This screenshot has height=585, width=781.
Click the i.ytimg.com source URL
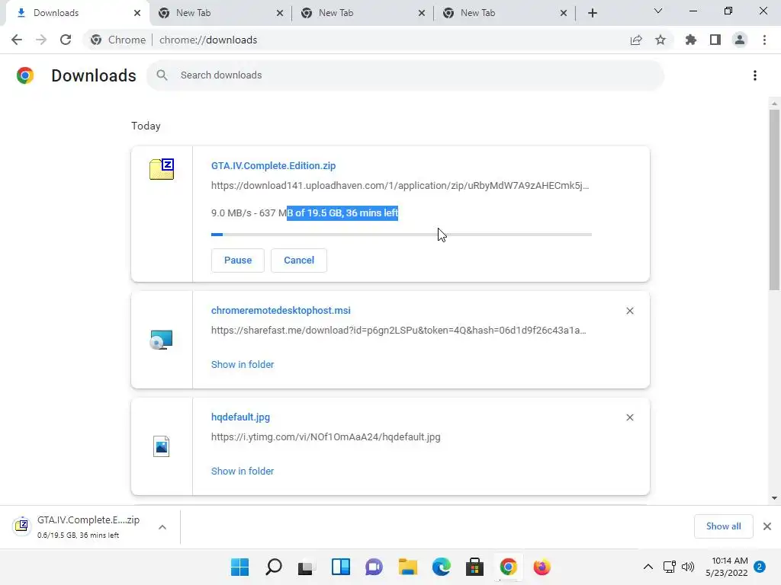pos(326,436)
